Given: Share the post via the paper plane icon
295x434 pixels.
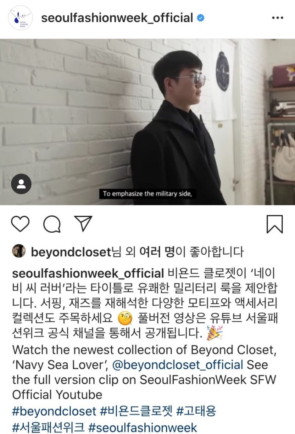Looking at the screenshot, I should (x=83, y=223).
